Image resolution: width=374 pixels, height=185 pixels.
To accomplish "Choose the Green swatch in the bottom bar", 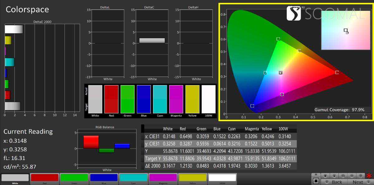I will [x=74, y=178].
